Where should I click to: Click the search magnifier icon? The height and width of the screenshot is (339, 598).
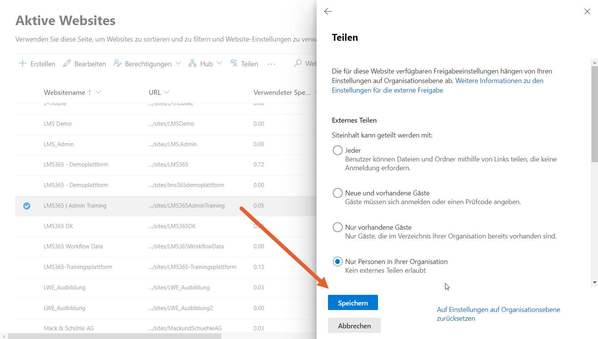(x=297, y=63)
